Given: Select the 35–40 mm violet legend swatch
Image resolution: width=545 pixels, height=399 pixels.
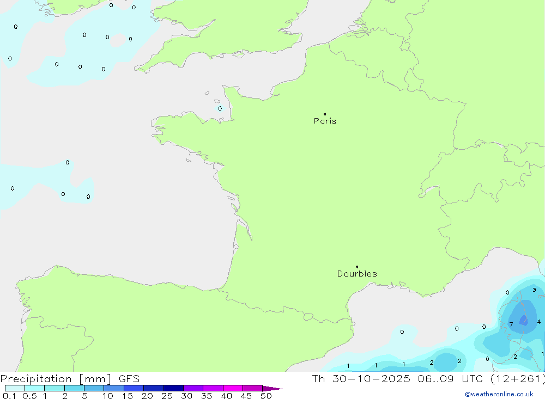Looking at the screenshot, I should tap(213, 388).
